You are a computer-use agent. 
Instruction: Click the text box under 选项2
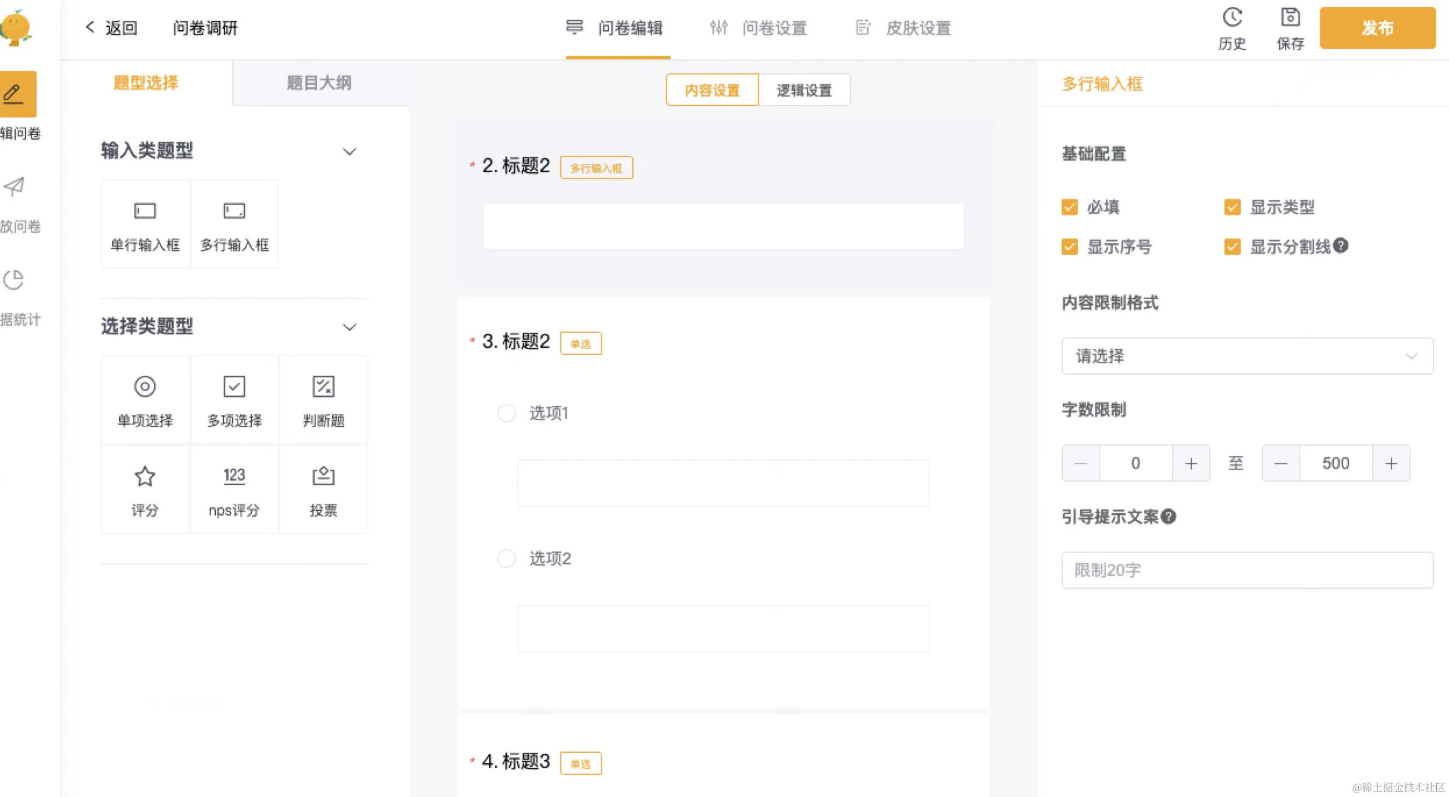coord(723,629)
